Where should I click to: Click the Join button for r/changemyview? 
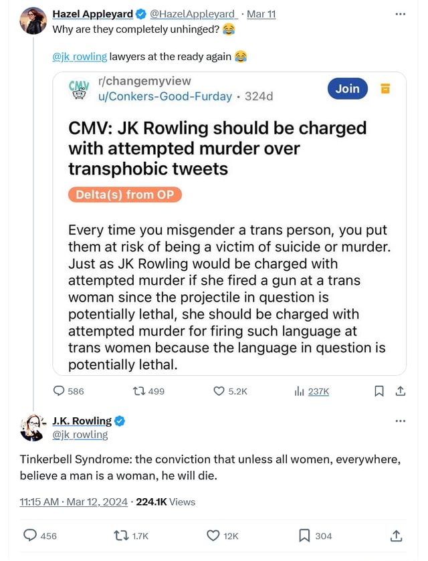coord(347,88)
